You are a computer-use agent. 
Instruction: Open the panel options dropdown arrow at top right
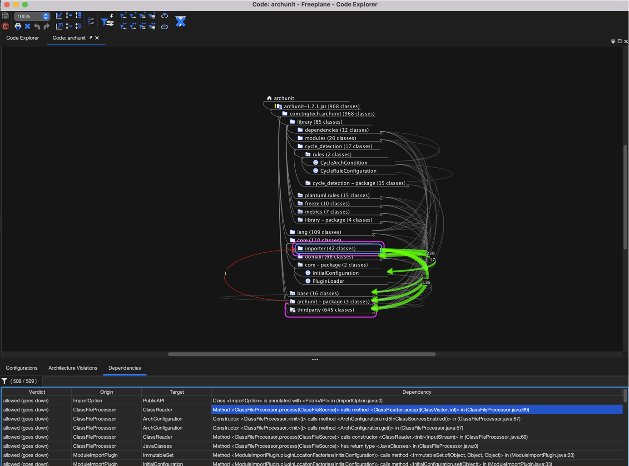pyautogui.click(x=613, y=41)
